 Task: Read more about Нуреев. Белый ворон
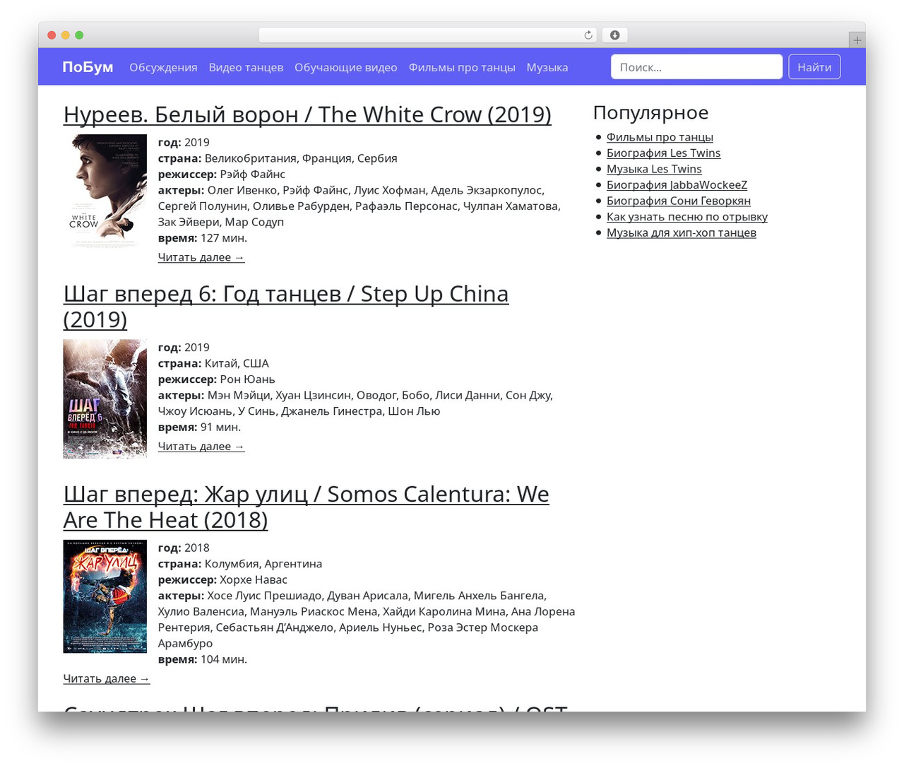(x=201, y=257)
